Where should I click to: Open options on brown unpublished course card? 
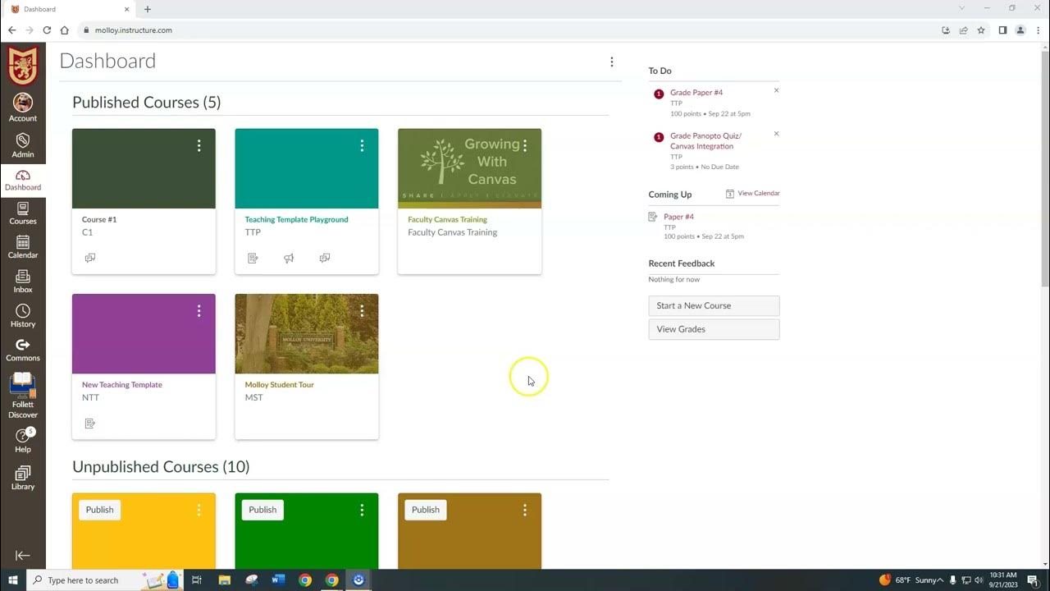(525, 510)
